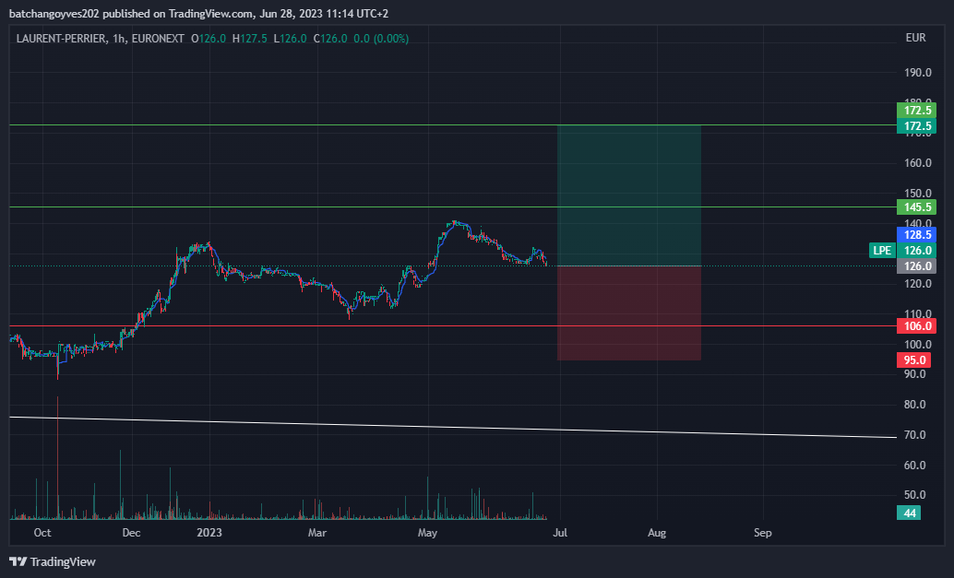Select the light green 172.5 price tag
954x578 pixels.
pyautogui.click(x=916, y=110)
